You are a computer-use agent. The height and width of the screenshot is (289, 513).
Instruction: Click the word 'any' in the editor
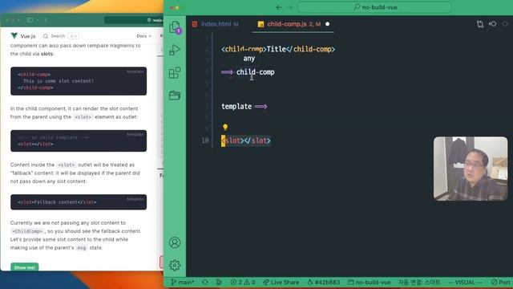(x=249, y=59)
